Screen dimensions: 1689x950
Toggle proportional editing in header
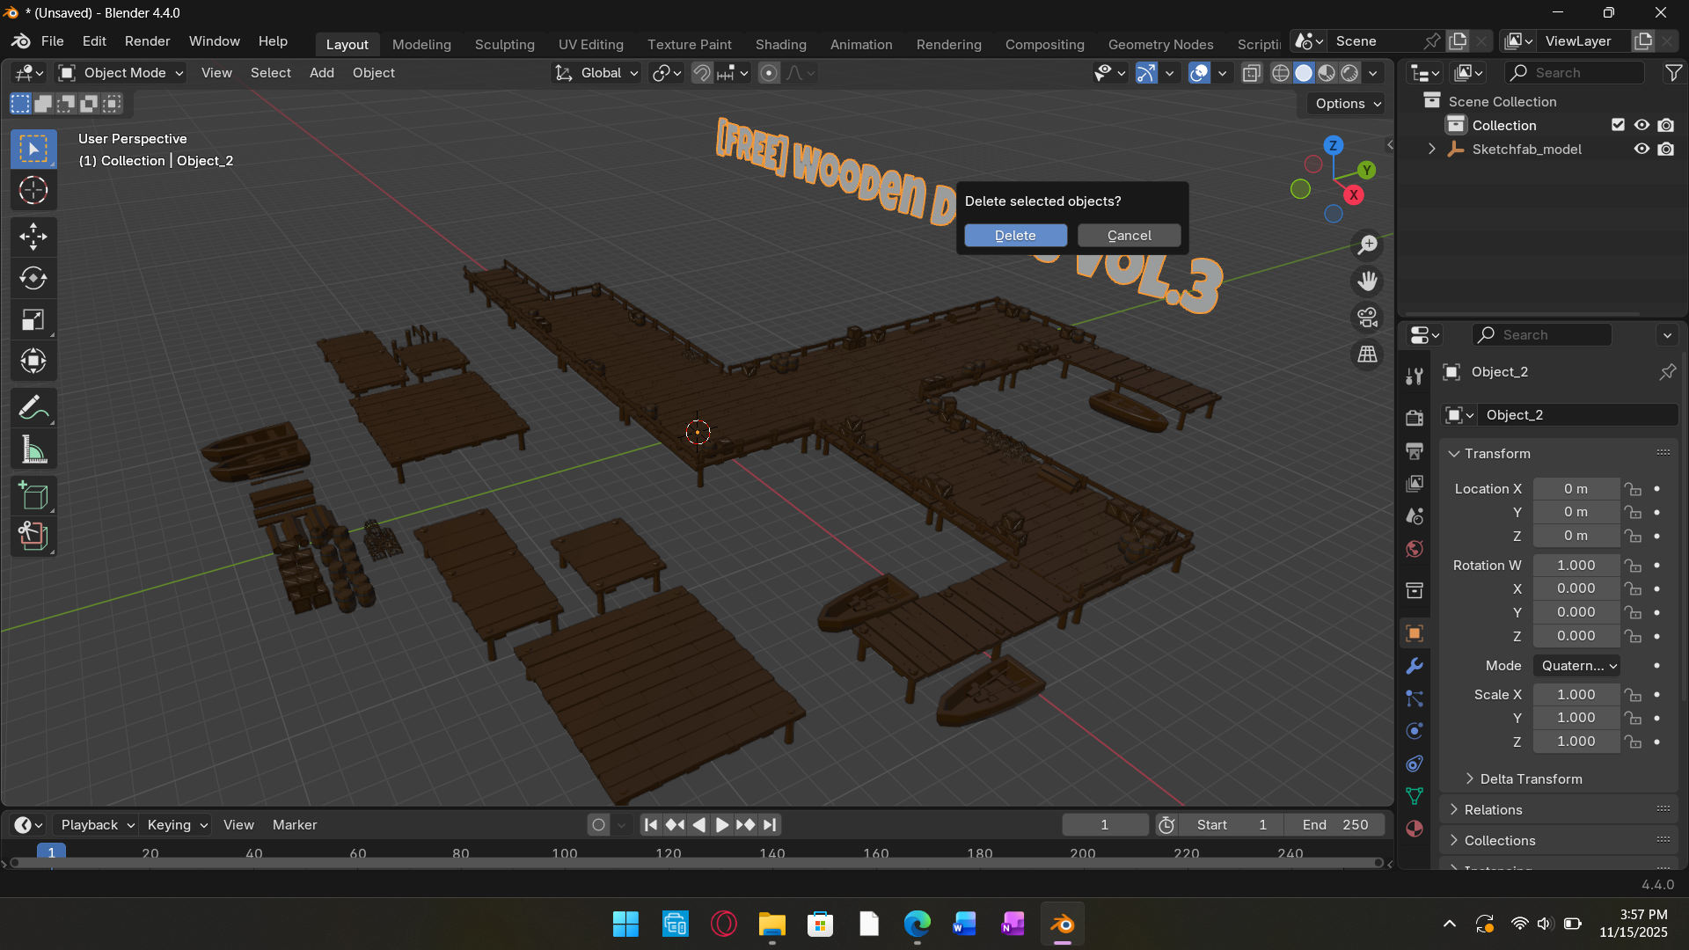[x=769, y=73]
